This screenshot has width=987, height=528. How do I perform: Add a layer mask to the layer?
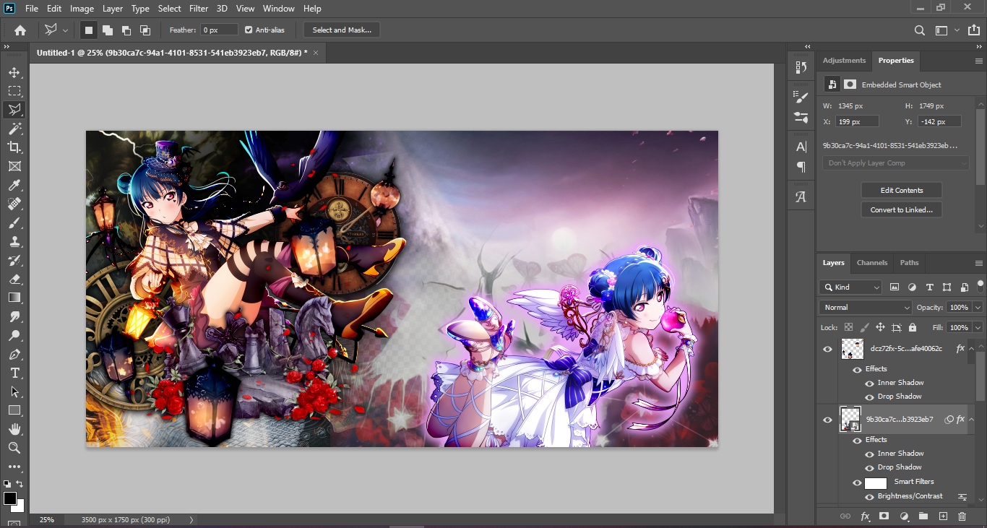tap(884, 516)
